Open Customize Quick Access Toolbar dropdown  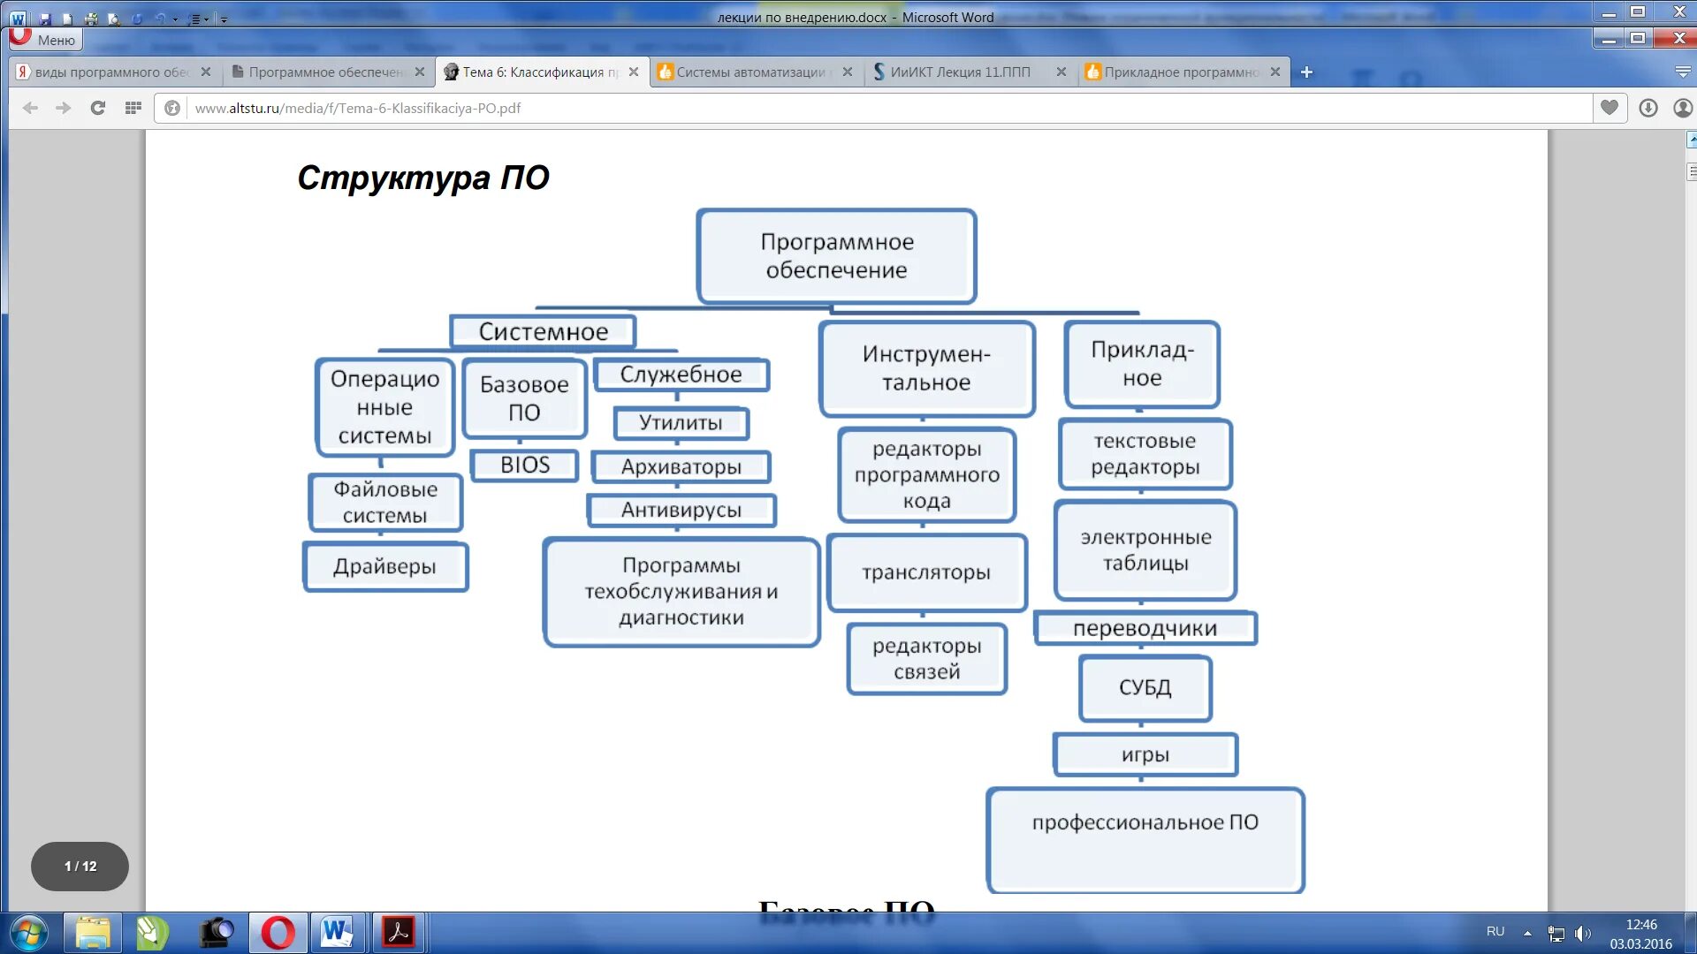224,19
